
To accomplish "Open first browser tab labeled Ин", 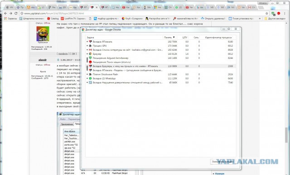I will coord(9,7).
